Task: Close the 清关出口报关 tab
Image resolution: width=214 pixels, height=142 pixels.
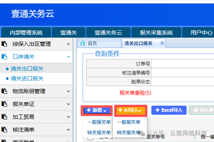Action: tap(162, 43)
